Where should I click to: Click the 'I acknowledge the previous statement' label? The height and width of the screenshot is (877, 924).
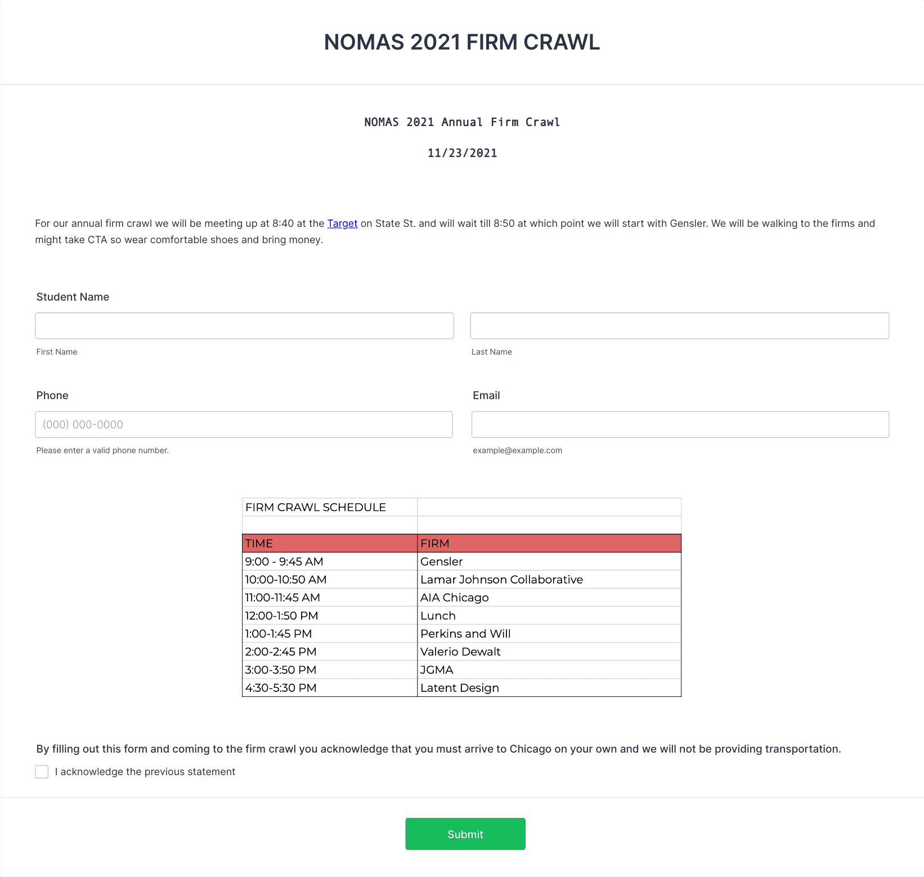(x=145, y=772)
